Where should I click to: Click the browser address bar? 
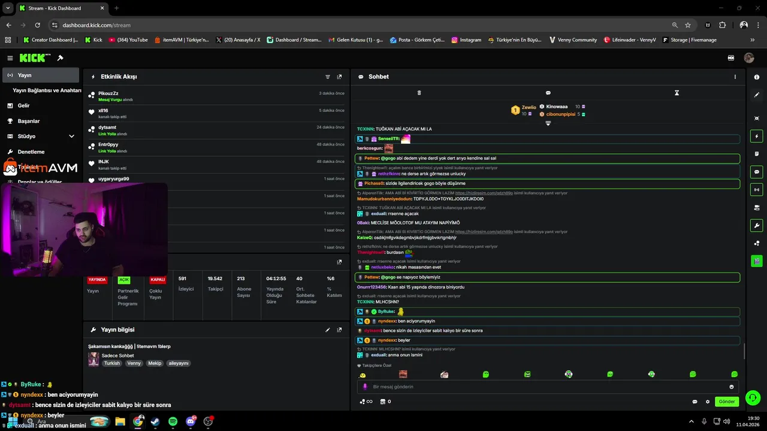coord(360,25)
